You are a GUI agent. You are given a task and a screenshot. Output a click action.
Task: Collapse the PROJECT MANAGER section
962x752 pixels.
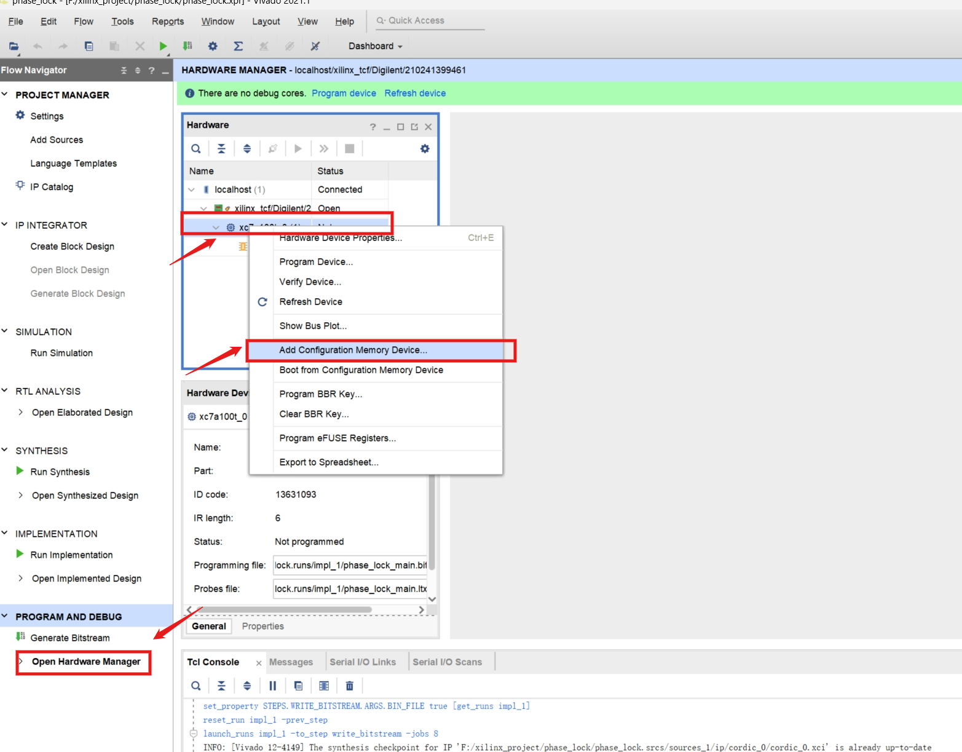coord(5,95)
